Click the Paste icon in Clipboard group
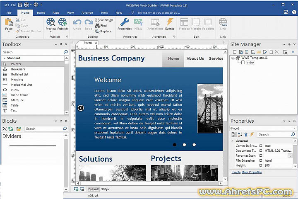Viewport: 298px width, 199px height. pyautogui.click(x=9, y=22)
